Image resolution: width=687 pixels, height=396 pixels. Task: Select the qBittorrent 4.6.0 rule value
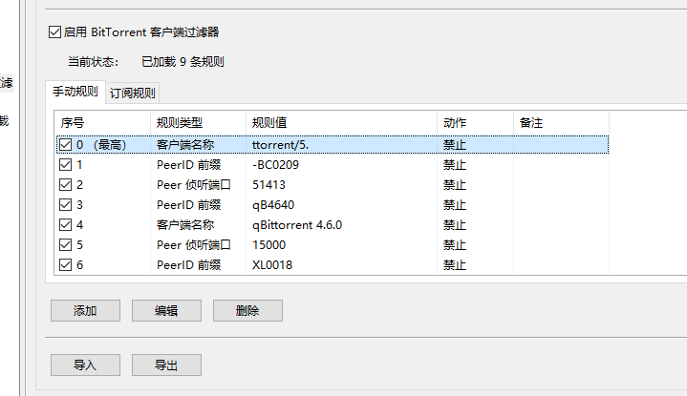click(x=296, y=225)
